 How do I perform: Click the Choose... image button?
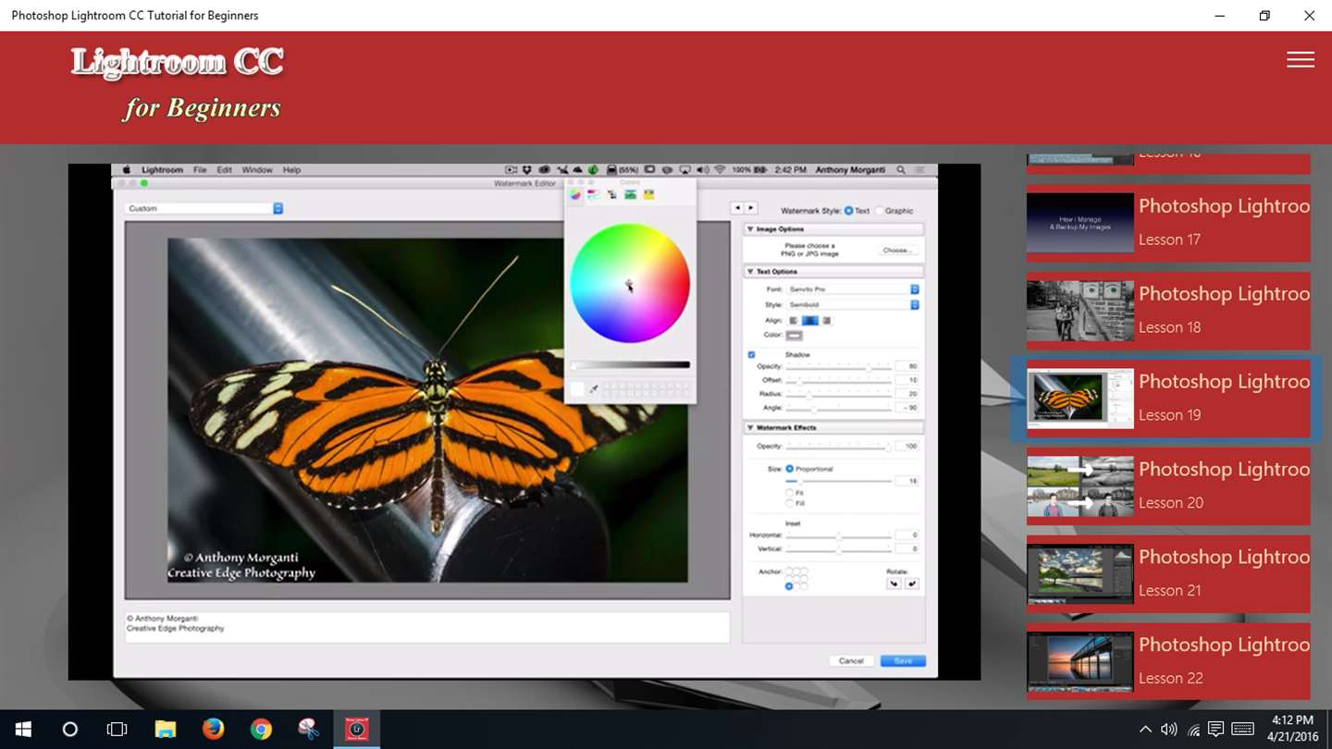click(896, 250)
